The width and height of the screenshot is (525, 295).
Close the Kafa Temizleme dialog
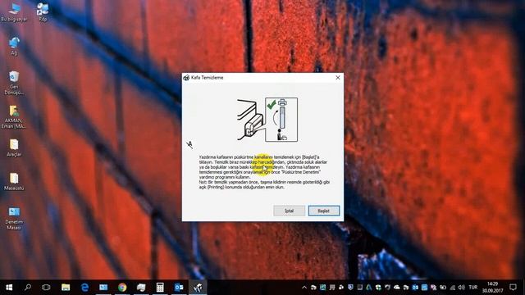click(x=338, y=78)
